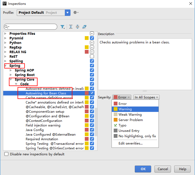Choose No highlighting, only fix option

pos(135,136)
